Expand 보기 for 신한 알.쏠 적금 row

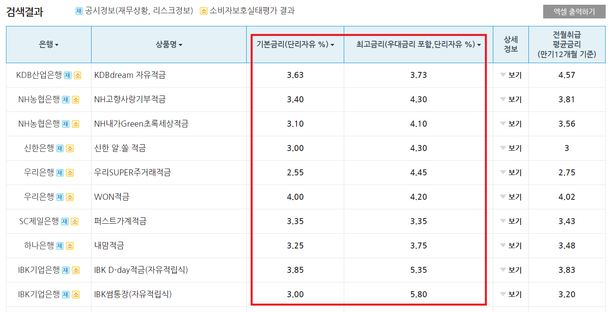(x=511, y=148)
